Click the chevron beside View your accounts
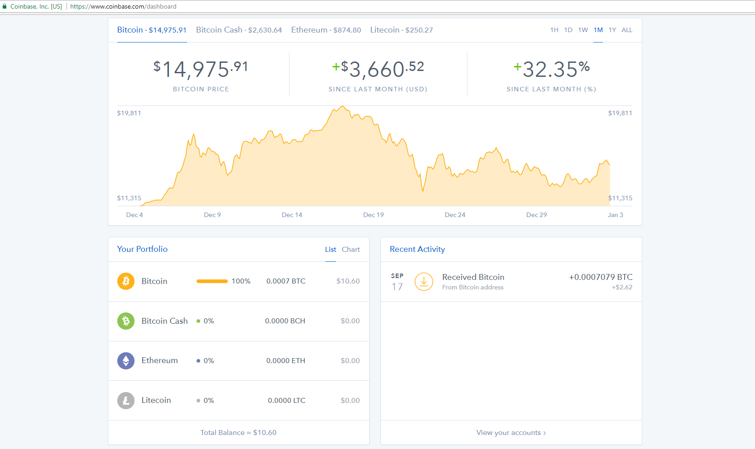 click(544, 433)
